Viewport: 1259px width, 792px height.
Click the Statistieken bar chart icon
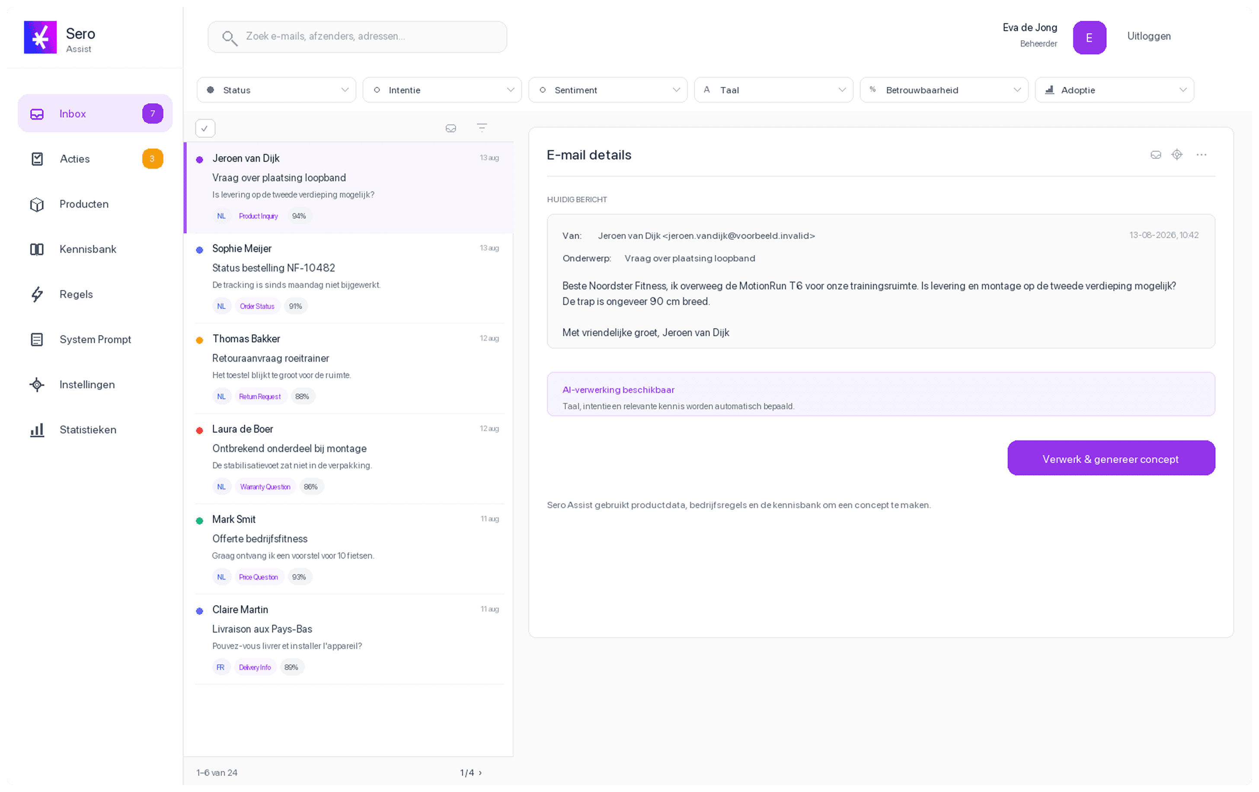click(x=37, y=430)
